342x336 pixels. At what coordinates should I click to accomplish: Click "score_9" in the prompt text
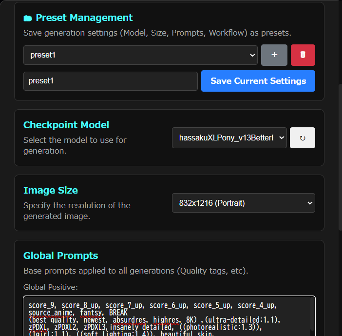click(42, 305)
